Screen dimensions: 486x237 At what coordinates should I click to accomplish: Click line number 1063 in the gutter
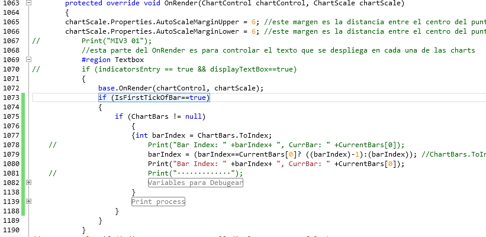[11, 3]
